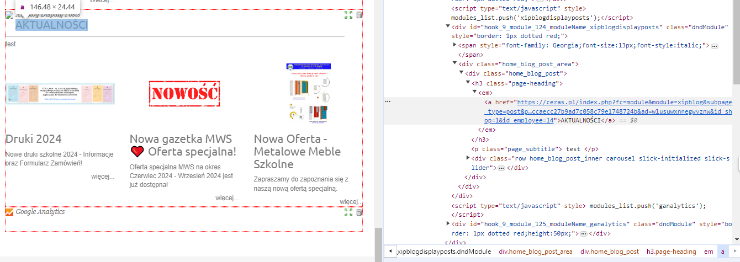Click modules_list.push('ganalytics') script line
Image resolution: width=740 pixels, height=262 pixels.
[x=579, y=206]
